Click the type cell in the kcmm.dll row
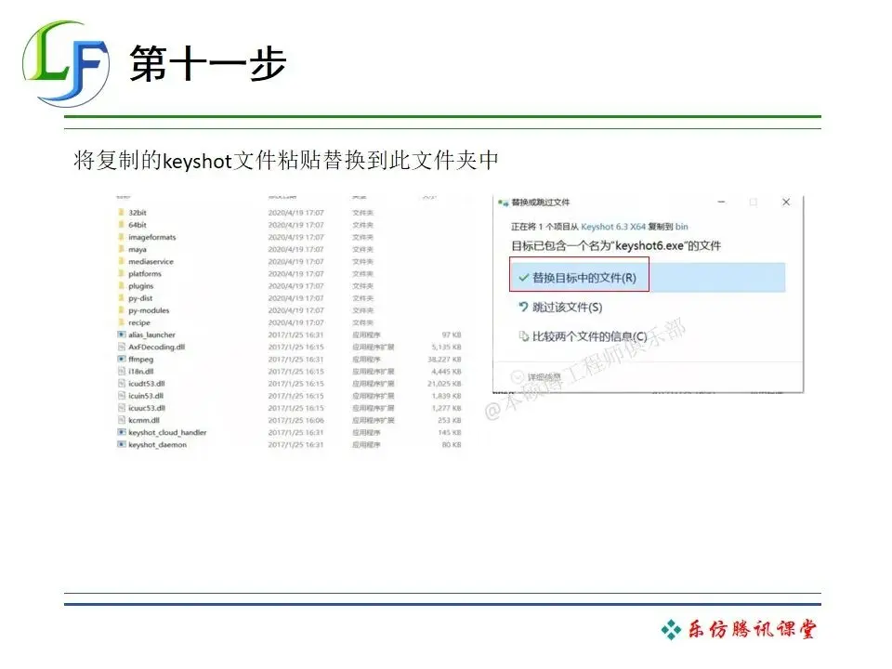 [x=374, y=420]
